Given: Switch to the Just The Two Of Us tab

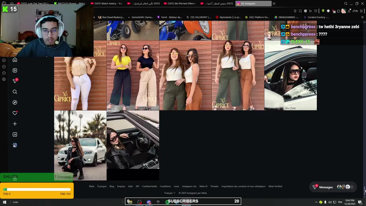Looking at the screenshot, I should pos(34,4).
